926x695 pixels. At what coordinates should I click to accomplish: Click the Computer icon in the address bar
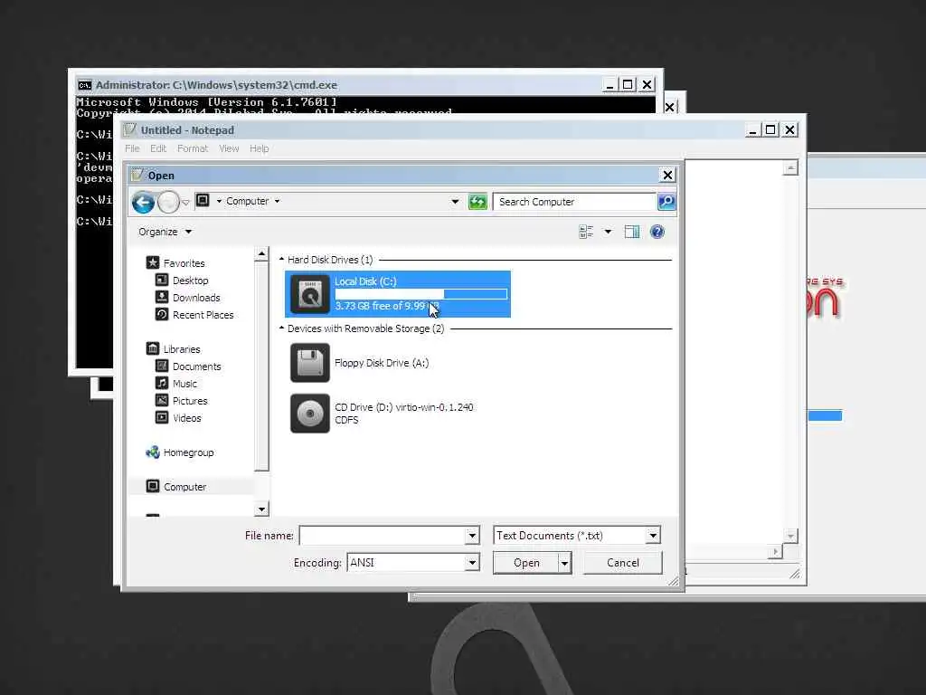pyautogui.click(x=203, y=201)
